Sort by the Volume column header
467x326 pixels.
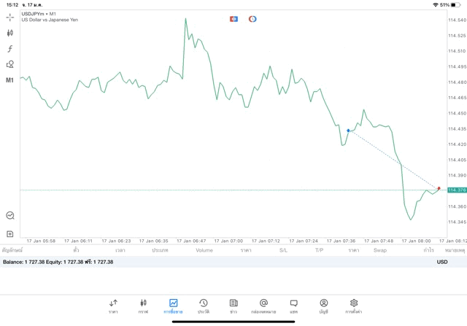point(204,250)
